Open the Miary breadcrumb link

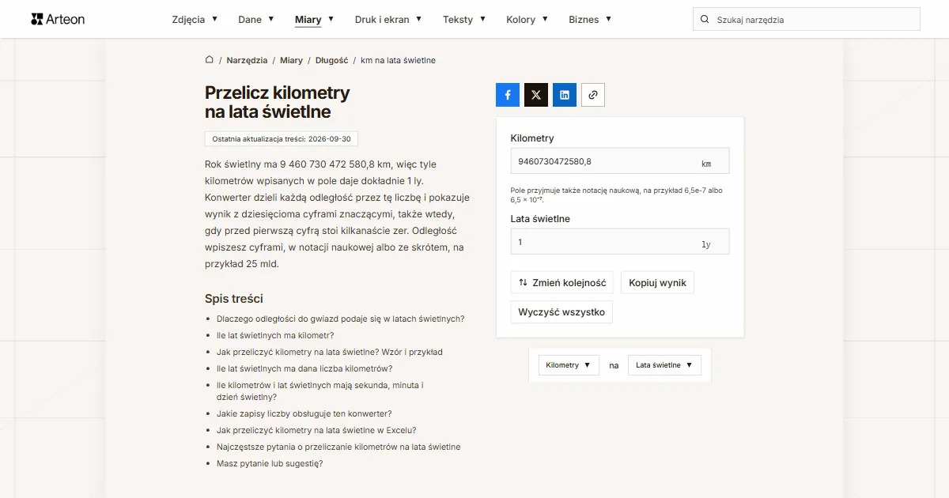tap(291, 60)
